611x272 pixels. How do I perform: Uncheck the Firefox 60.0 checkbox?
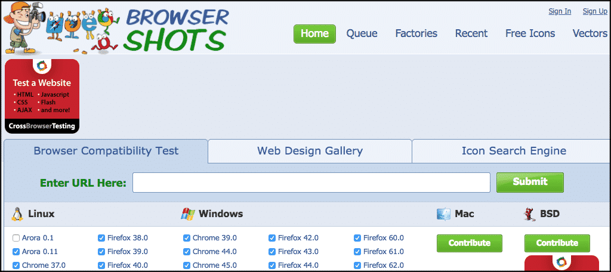pyautogui.click(x=357, y=238)
